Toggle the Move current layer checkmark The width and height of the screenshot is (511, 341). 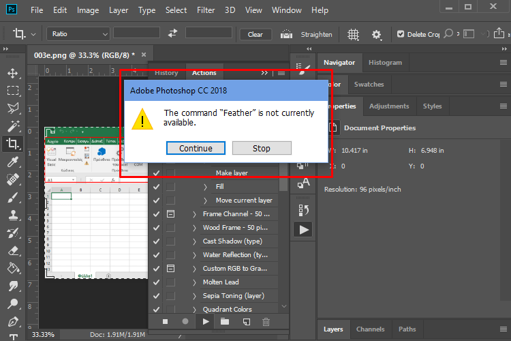click(157, 201)
